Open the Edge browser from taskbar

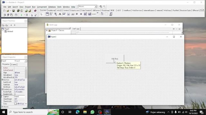pyautogui.click(x=78, y=112)
